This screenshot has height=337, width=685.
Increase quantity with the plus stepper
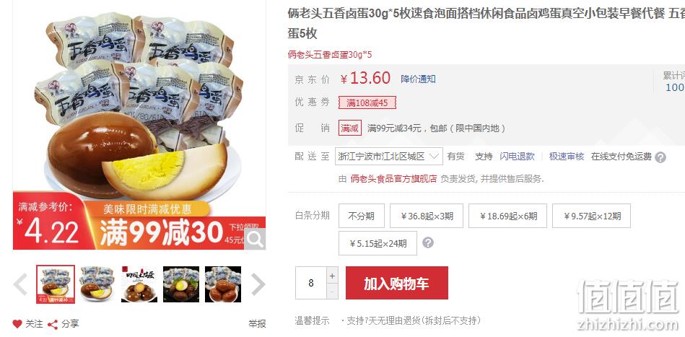[x=333, y=276]
